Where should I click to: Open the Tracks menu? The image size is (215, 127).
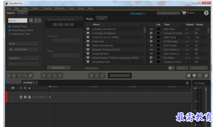[35, 8]
